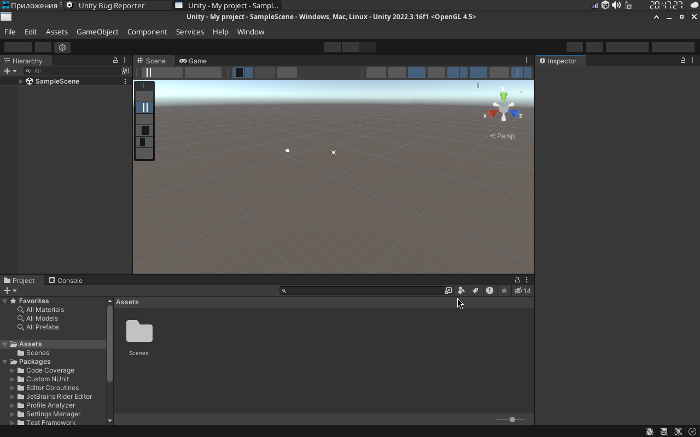Screen dimensions: 700x437
Task: Switch to the Game tab
Action: point(193,61)
